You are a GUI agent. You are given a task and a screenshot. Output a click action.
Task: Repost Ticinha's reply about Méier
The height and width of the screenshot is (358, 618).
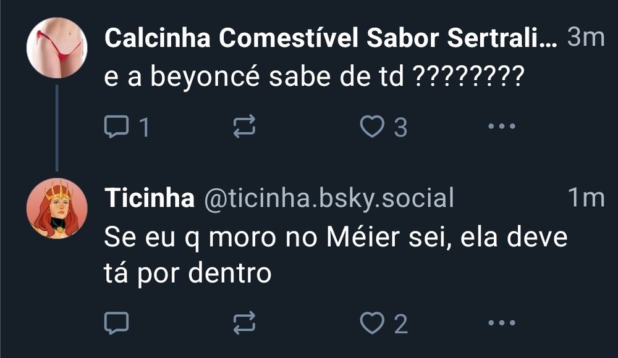pyautogui.click(x=243, y=322)
